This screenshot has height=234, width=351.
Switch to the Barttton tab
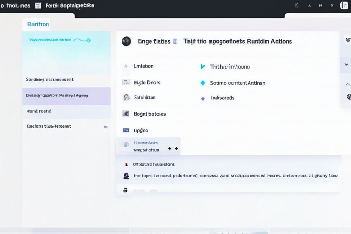point(38,24)
